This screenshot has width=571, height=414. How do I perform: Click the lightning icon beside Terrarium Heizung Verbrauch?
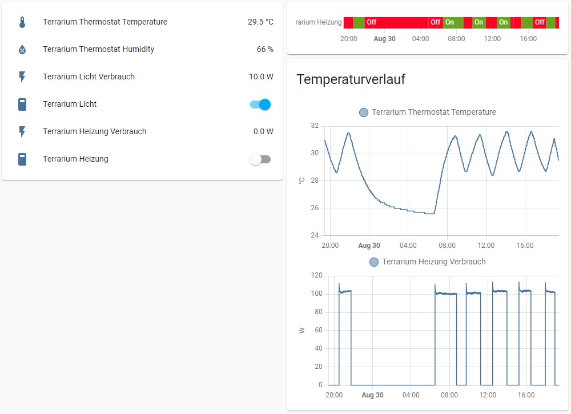pyautogui.click(x=22, y=131)
